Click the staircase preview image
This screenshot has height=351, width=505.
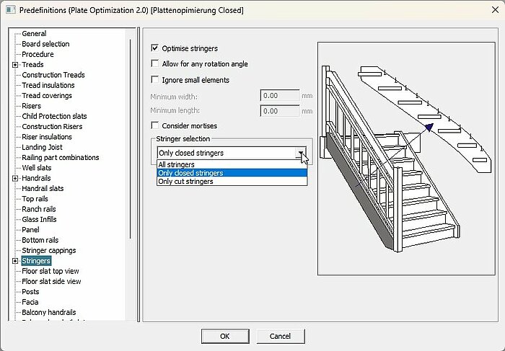tap(406, 159)
